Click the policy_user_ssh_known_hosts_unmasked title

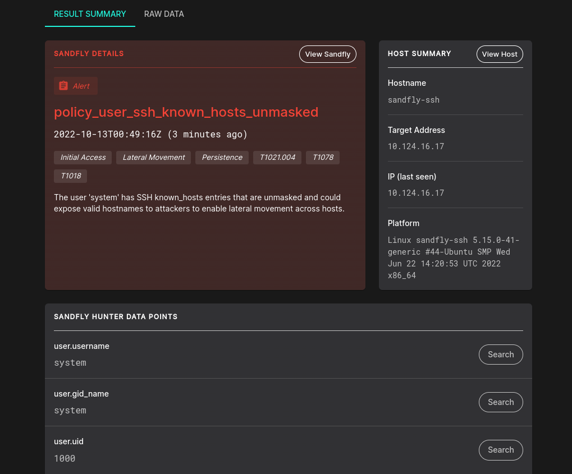tap(186, 112)
